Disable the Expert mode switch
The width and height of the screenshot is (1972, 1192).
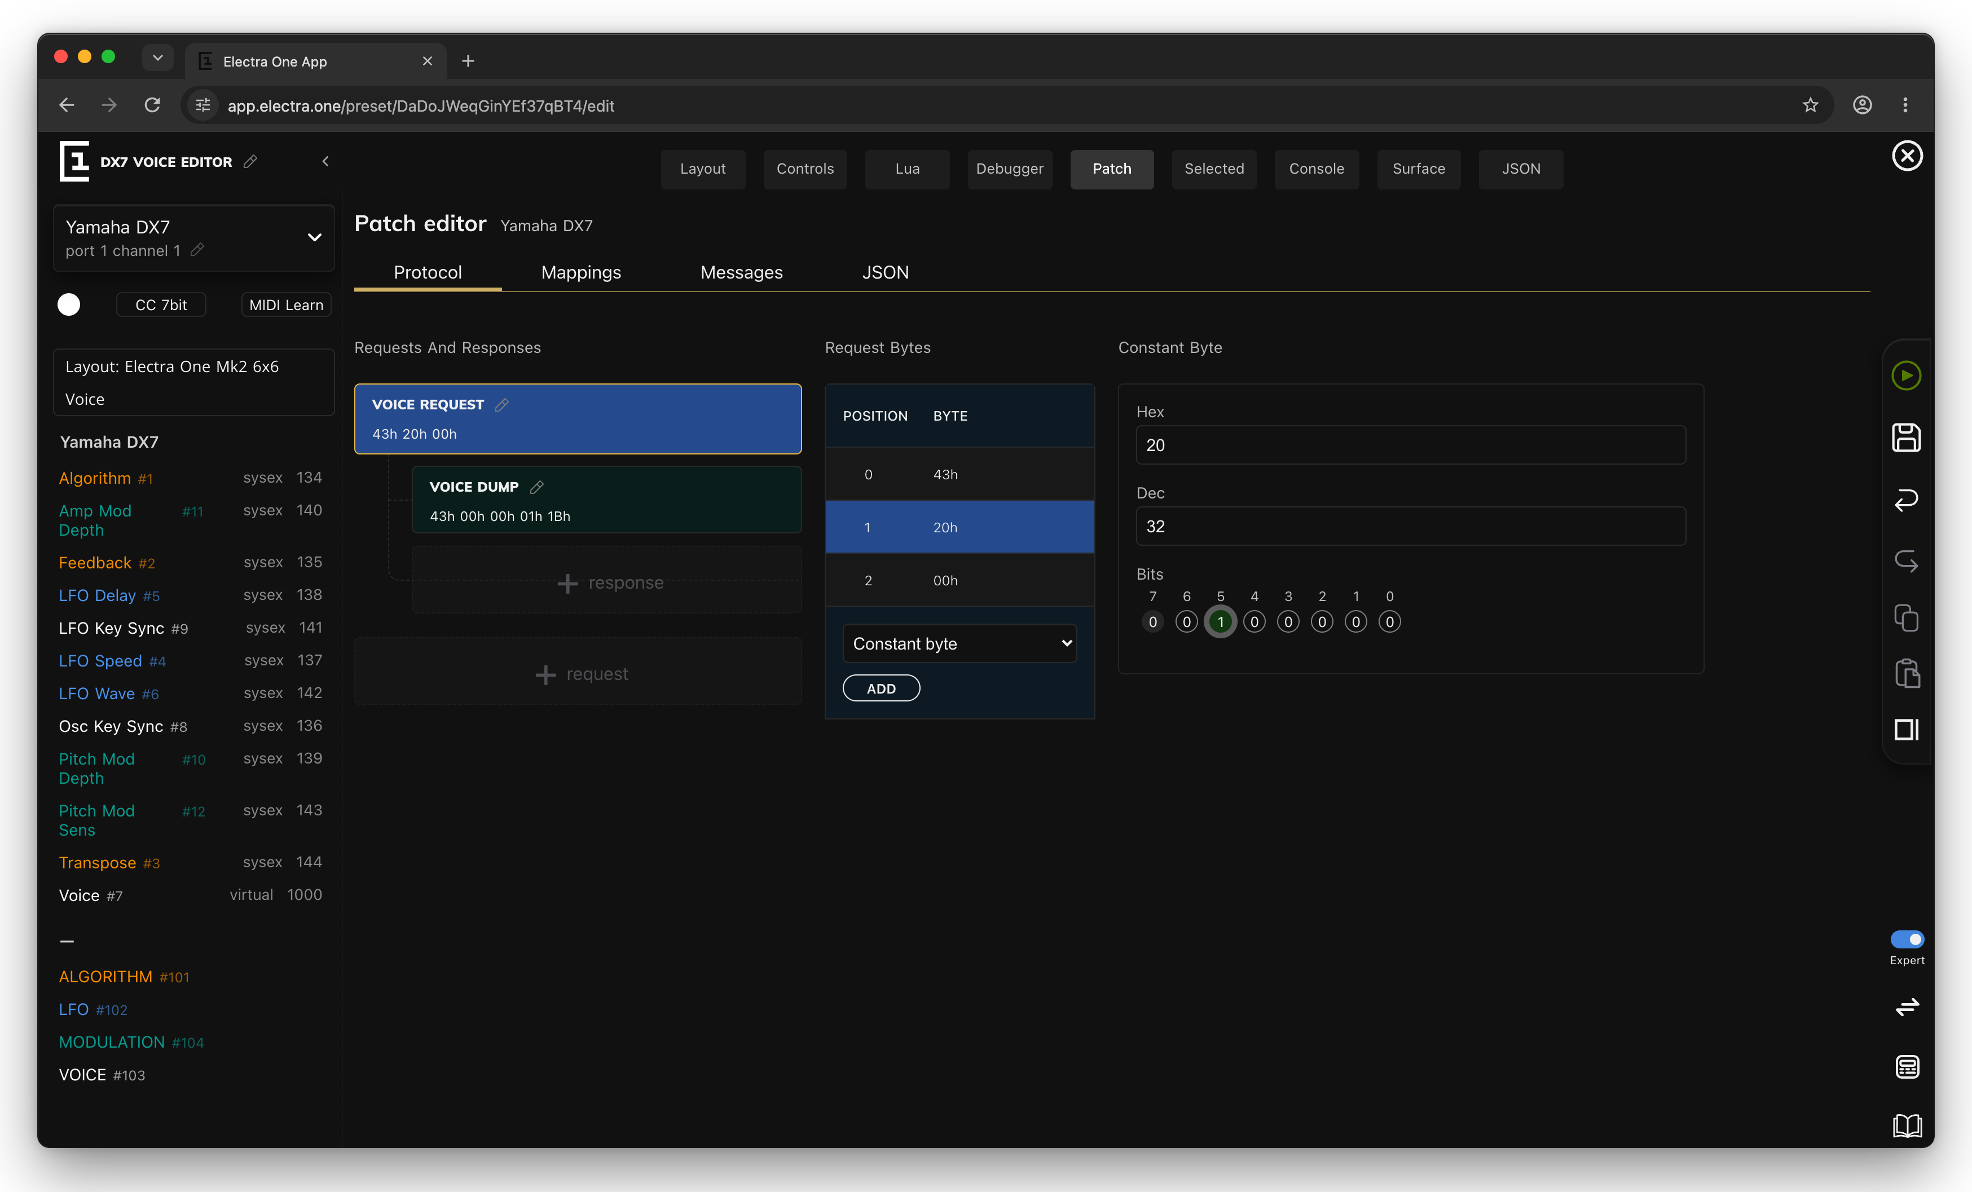(1907, 939)
